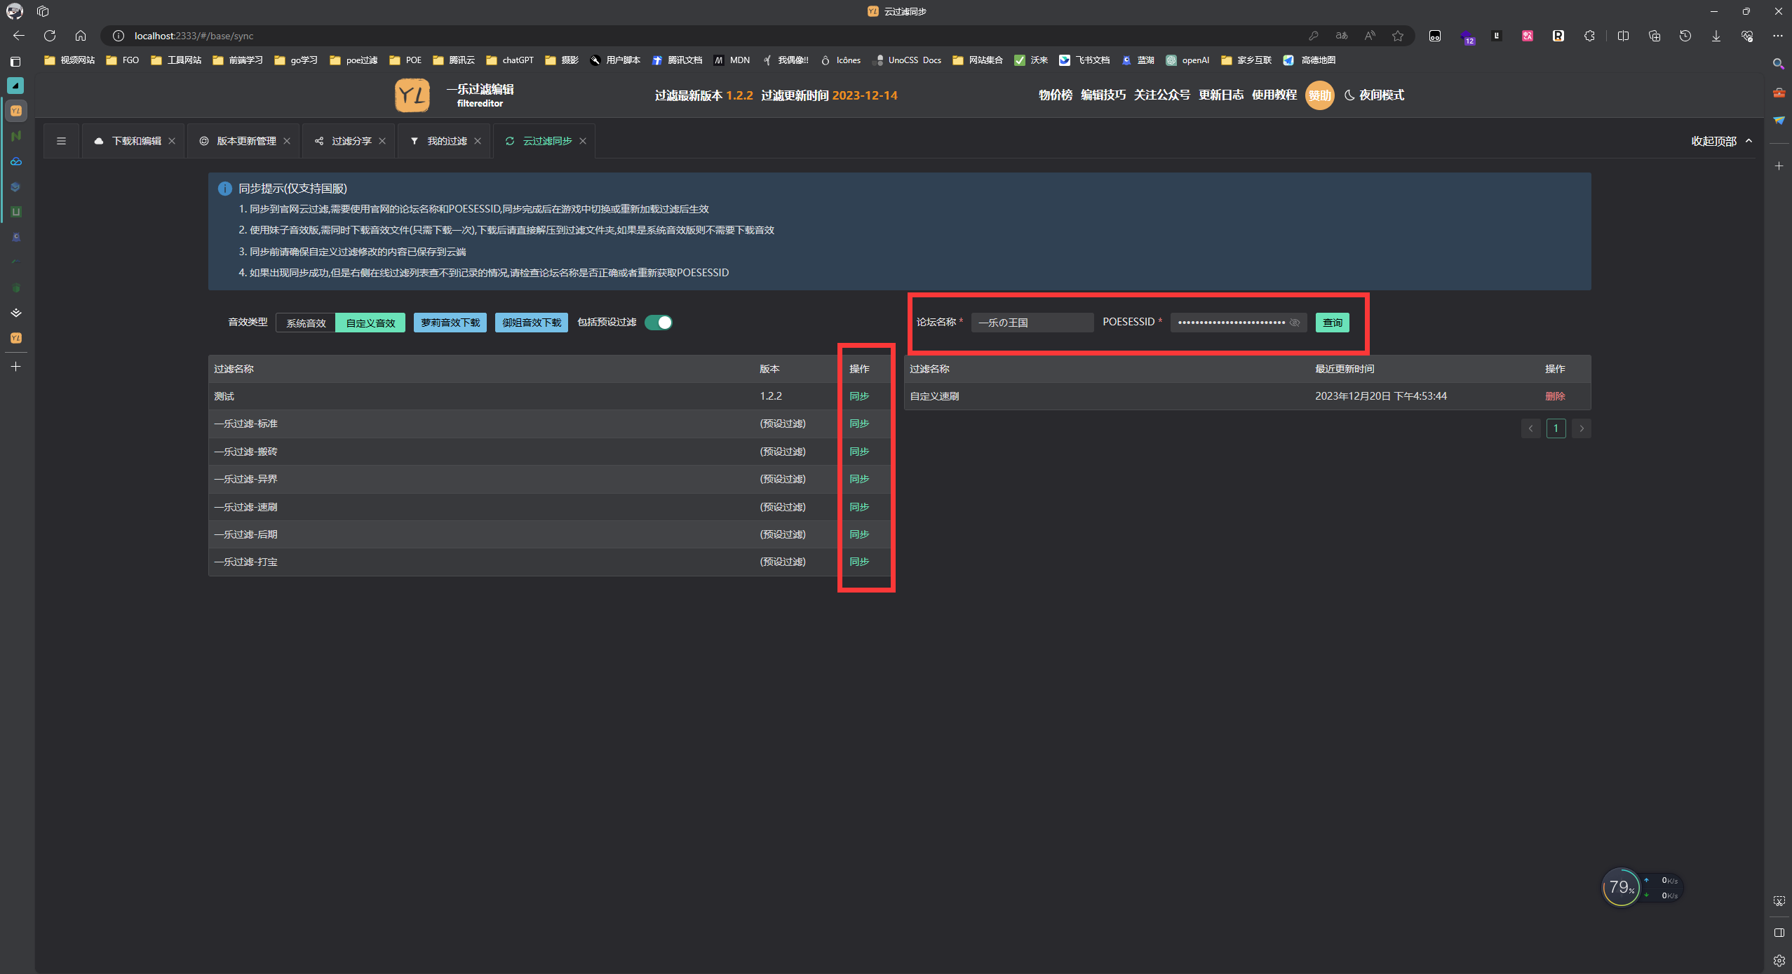
Task: Open the poe过滤 bookmark folder
Action: tap(353, 60)
